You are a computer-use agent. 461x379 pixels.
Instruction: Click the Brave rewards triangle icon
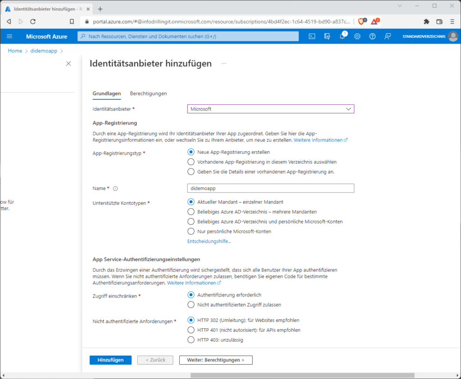375,21
